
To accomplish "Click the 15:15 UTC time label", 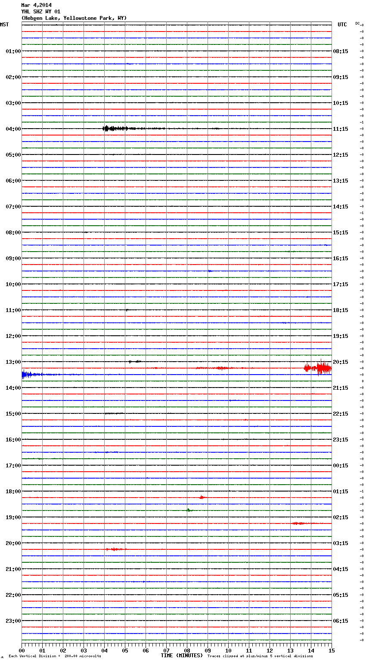I will (341, 233).
